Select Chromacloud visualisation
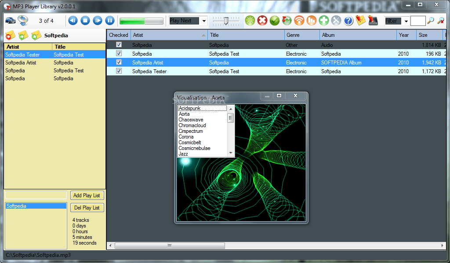 pos(202,125)
